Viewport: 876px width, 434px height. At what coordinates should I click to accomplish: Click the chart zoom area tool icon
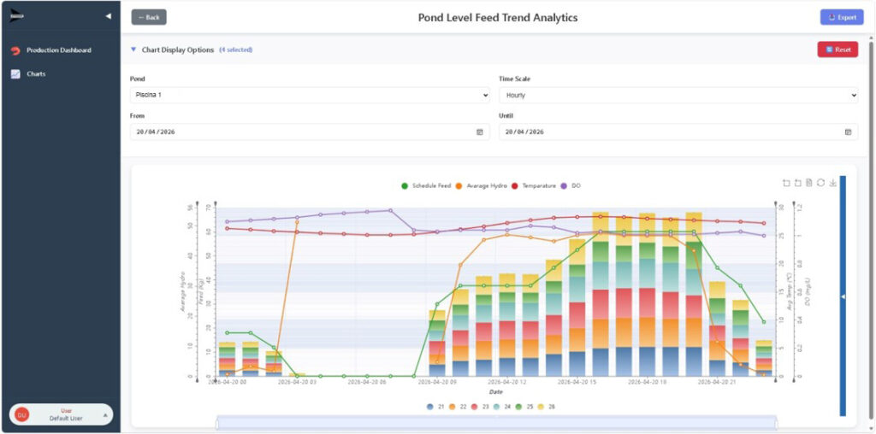pyautogui.click(x=786, y=182)
